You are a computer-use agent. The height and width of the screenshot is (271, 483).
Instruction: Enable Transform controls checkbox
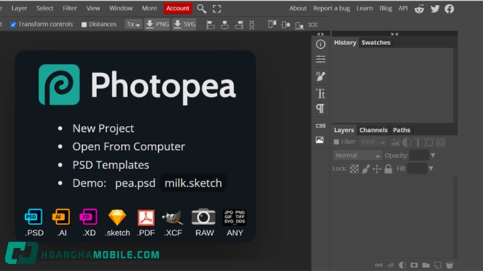coord(13,25)
